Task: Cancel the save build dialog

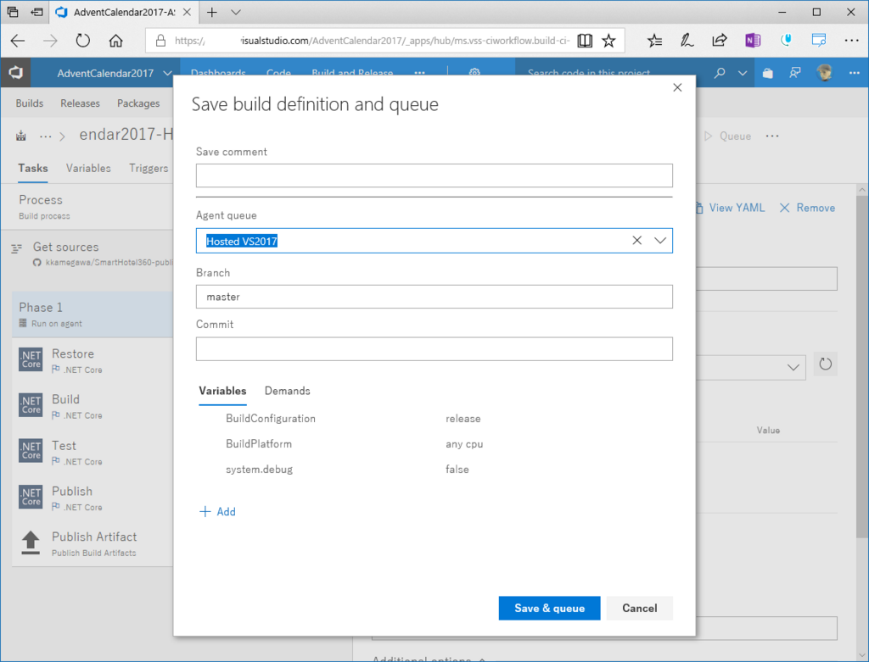Action: (x=640, y=608)
